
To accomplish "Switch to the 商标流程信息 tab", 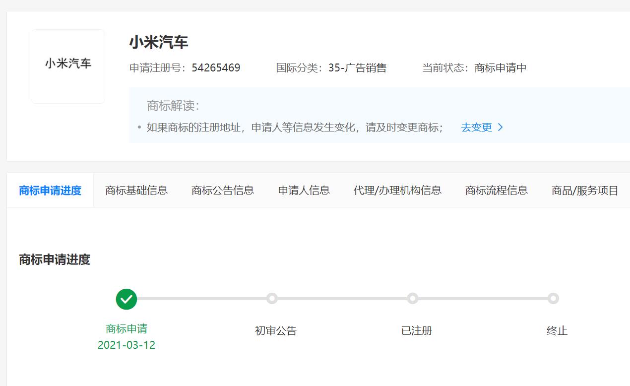I will click(496, 190).
